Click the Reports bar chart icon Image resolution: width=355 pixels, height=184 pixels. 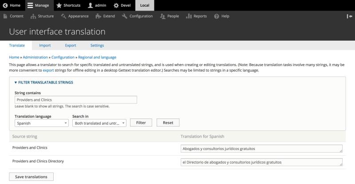click(x=189, y=16)
